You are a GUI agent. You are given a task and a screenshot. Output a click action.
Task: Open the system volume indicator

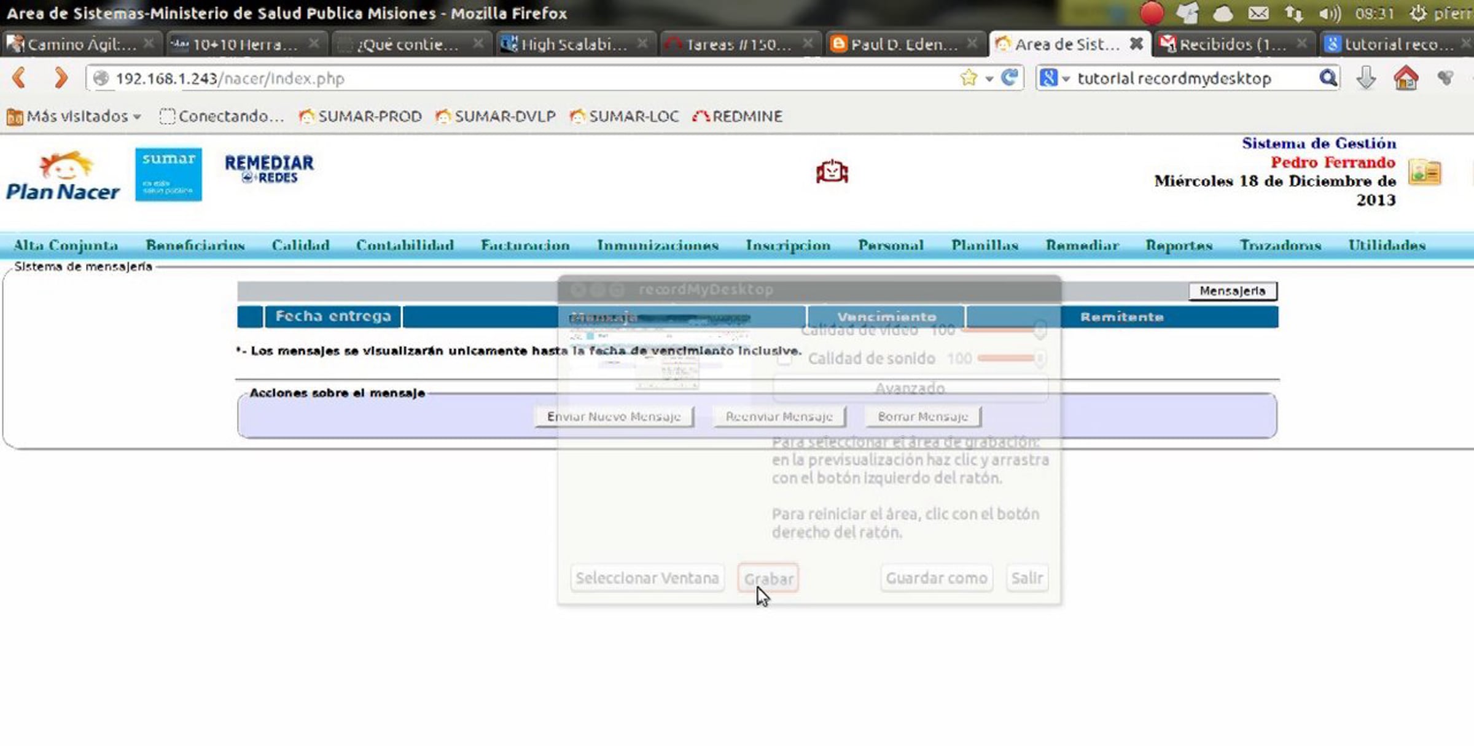click(1330, 13)
